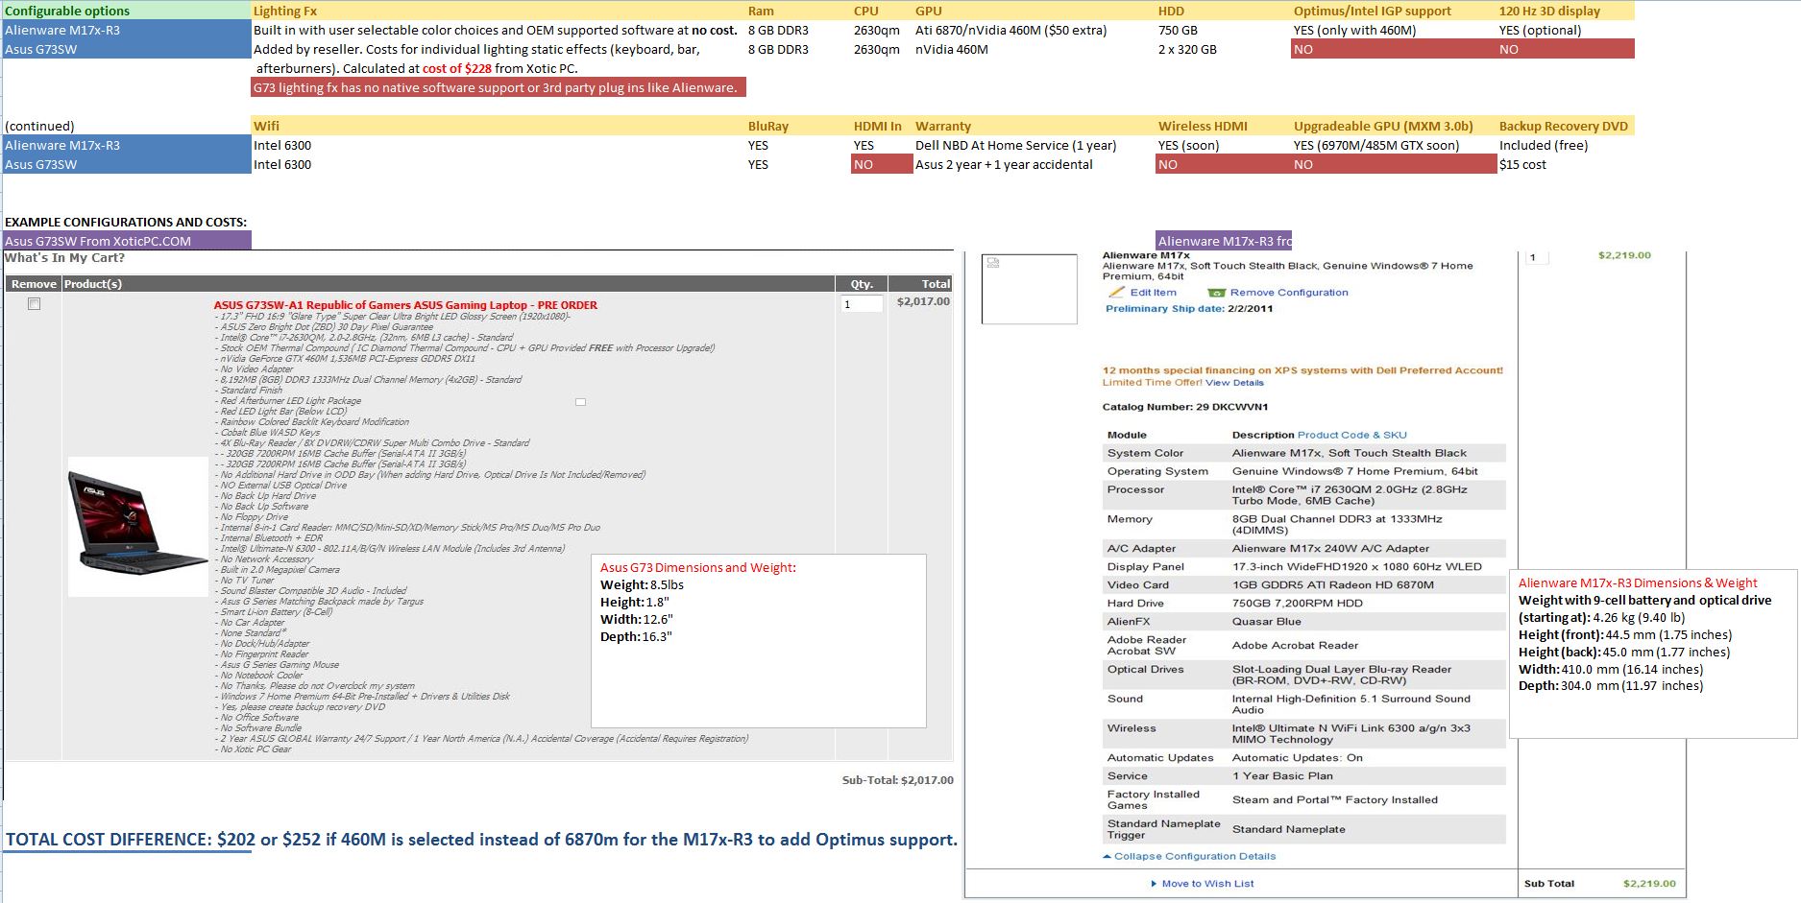This screenshot has width=1801, height=903.
Task: Select the 'Ram' column header cell
Action: tap(798, 11)
